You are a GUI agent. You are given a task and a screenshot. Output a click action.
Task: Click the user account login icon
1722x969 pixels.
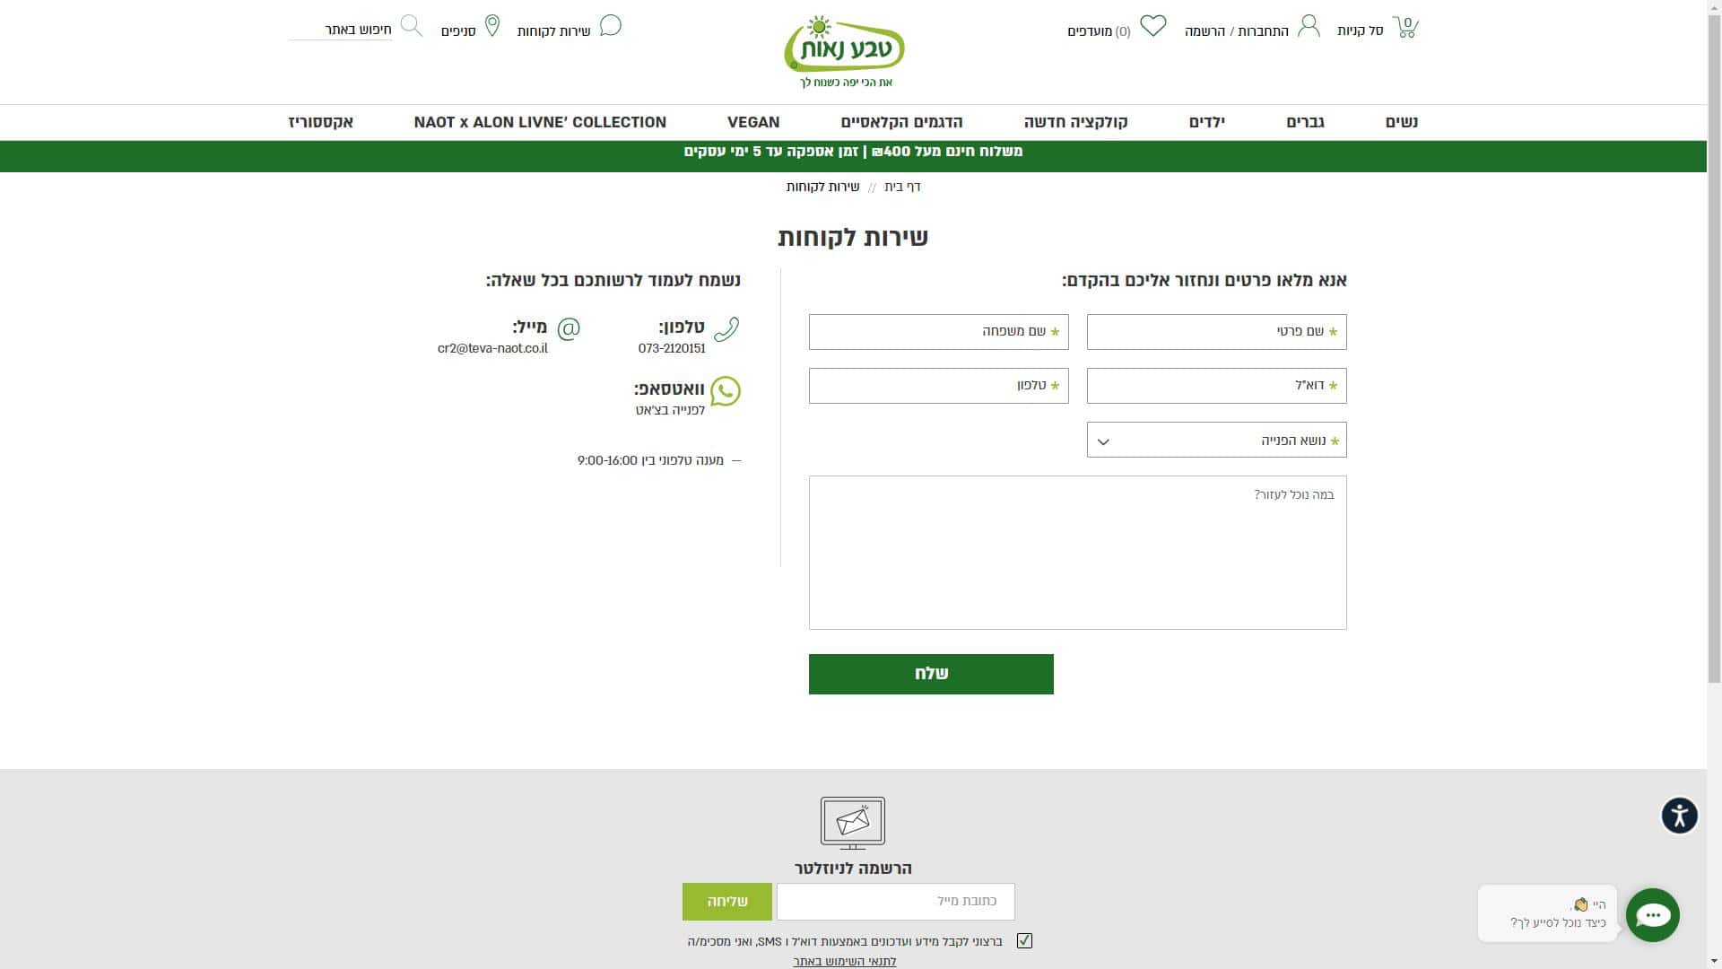[x=1309, y=26]
